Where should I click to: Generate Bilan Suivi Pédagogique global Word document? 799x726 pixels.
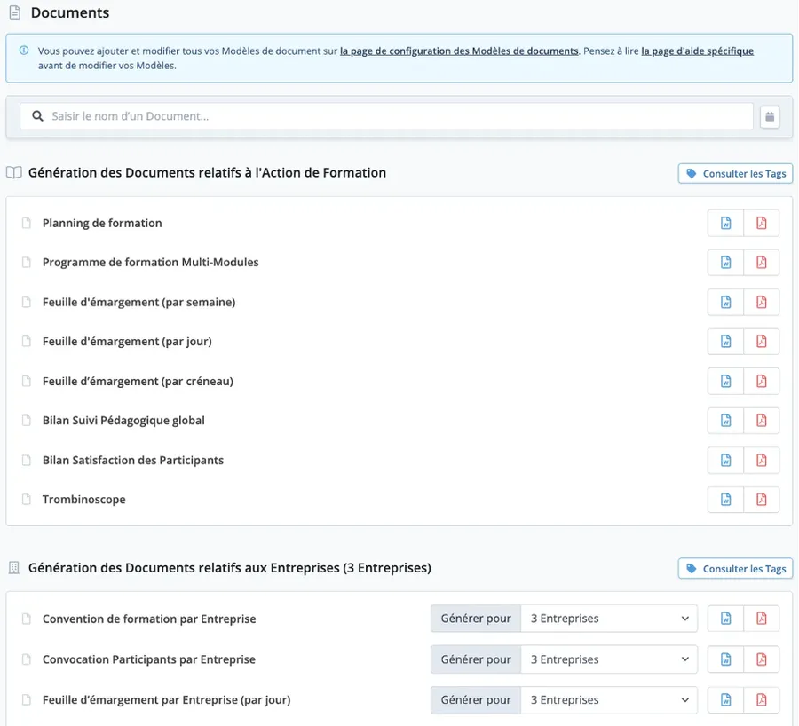(725, 421)
